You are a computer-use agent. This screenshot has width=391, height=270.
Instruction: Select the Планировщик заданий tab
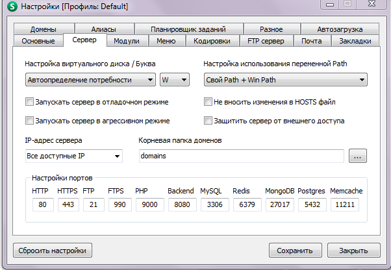click(188, 29)
